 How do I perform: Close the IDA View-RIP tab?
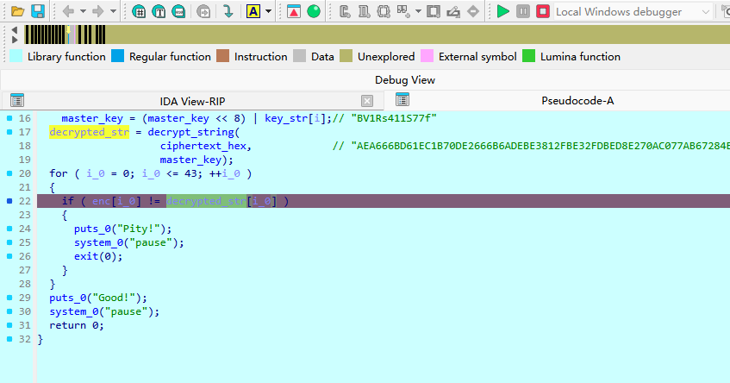pos(366,101)
